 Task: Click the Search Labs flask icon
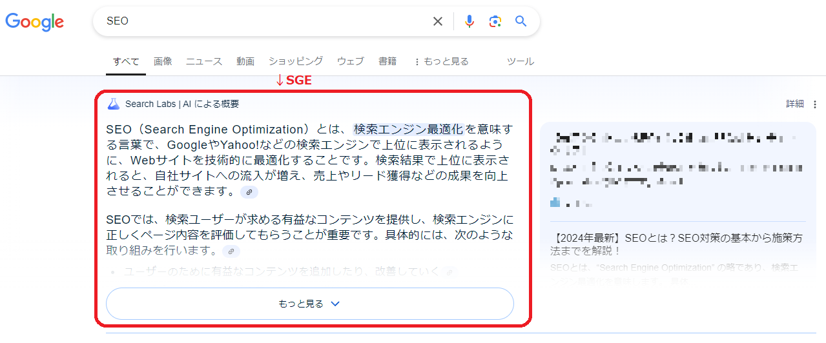click(114, 104)
